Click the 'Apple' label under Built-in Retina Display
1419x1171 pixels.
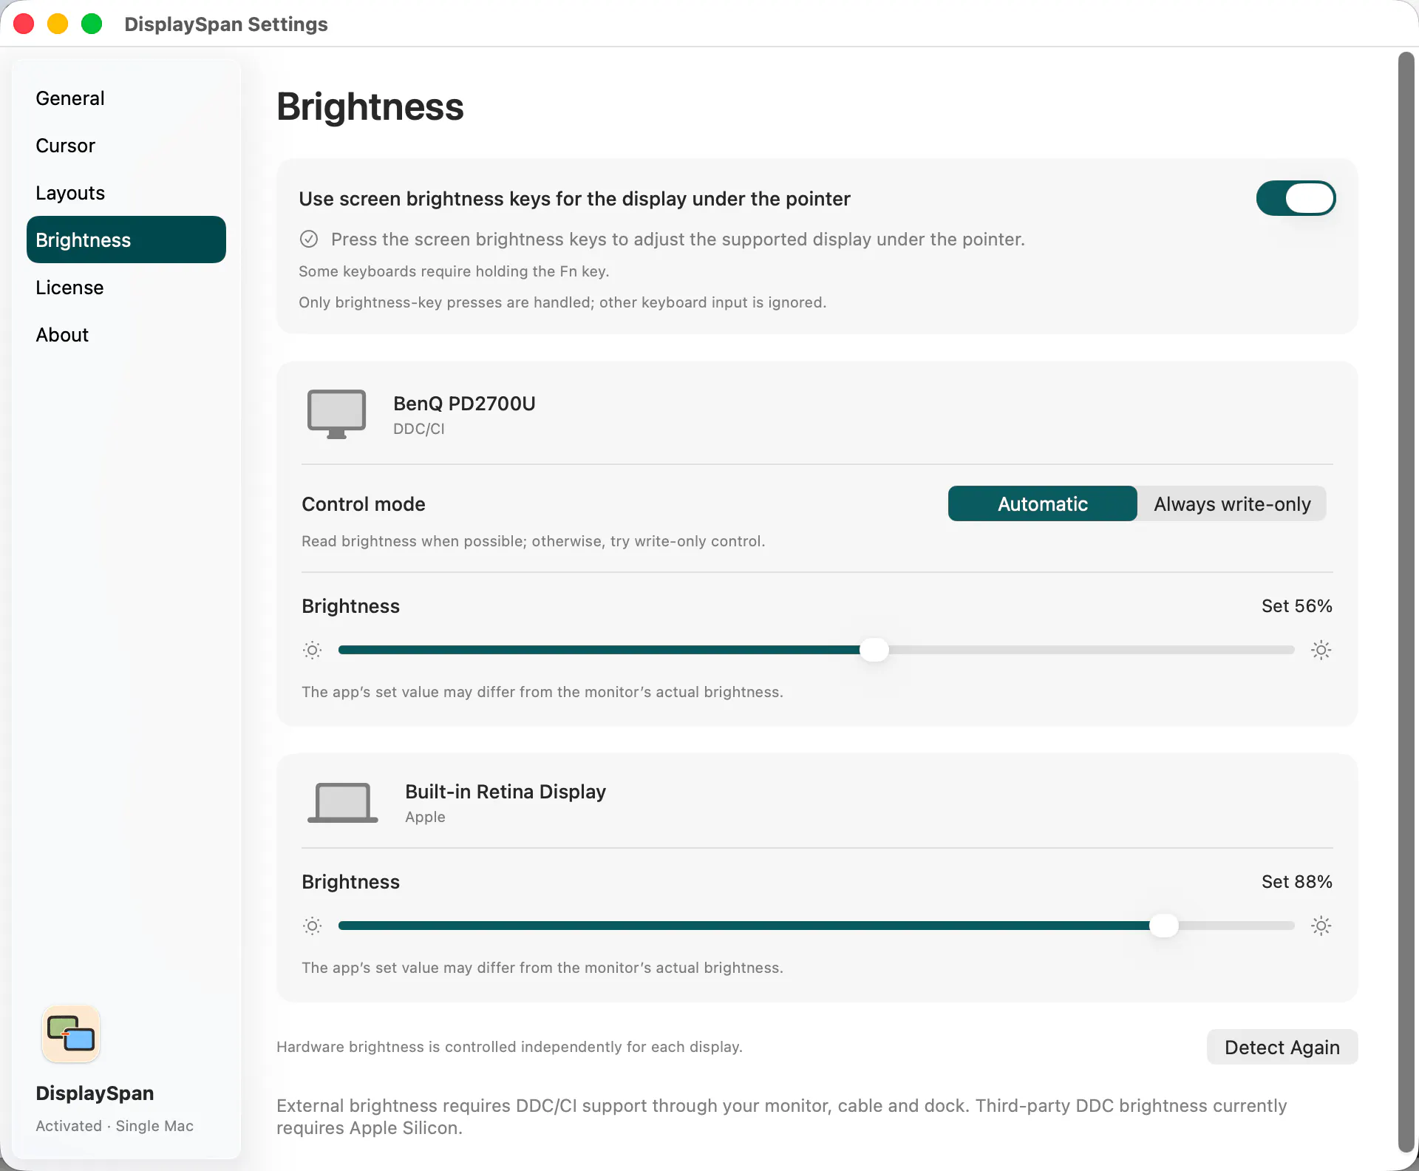[425, 817]
